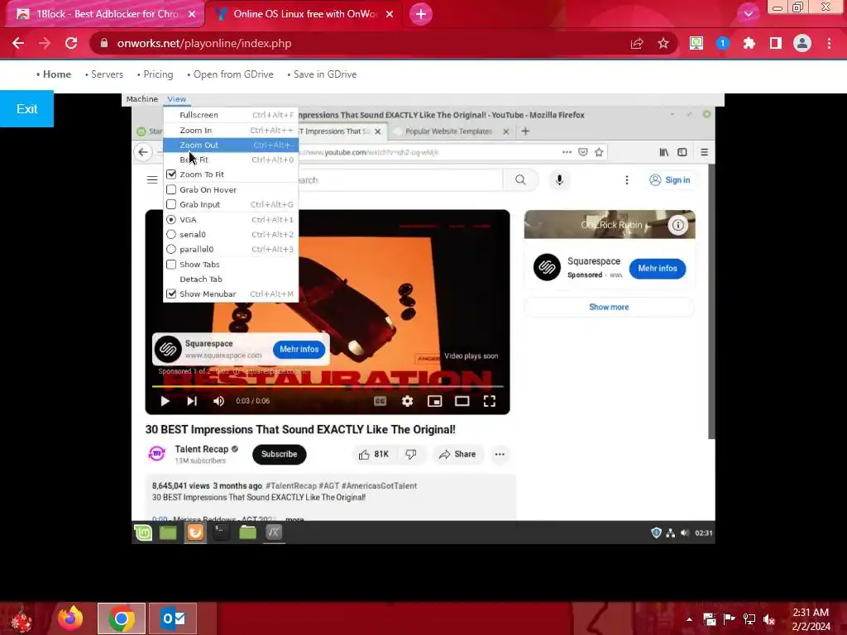Open Firefox from Windows taskbar

(70, 618)
